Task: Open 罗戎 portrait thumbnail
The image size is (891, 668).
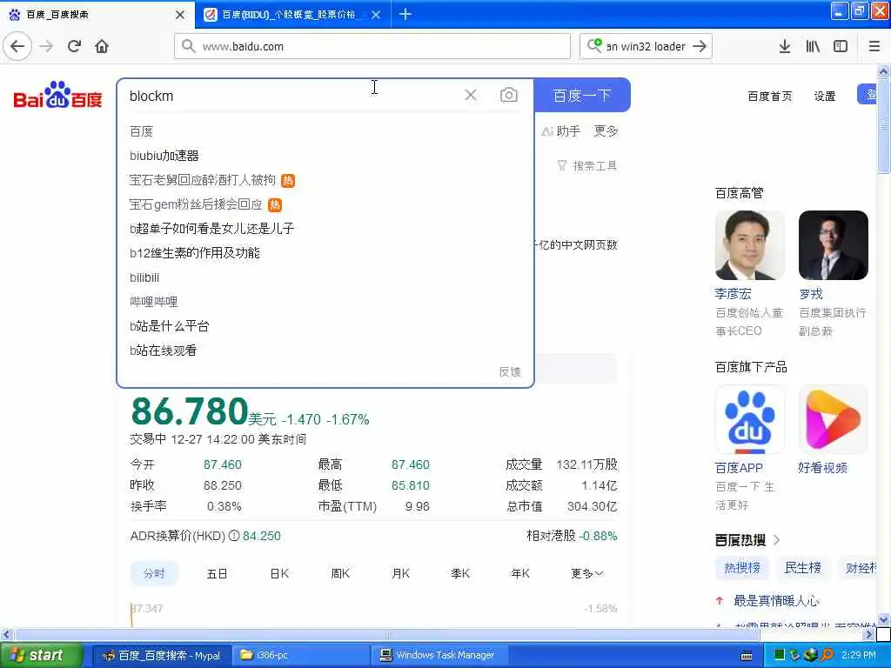Action: click(x=833, y=245)
